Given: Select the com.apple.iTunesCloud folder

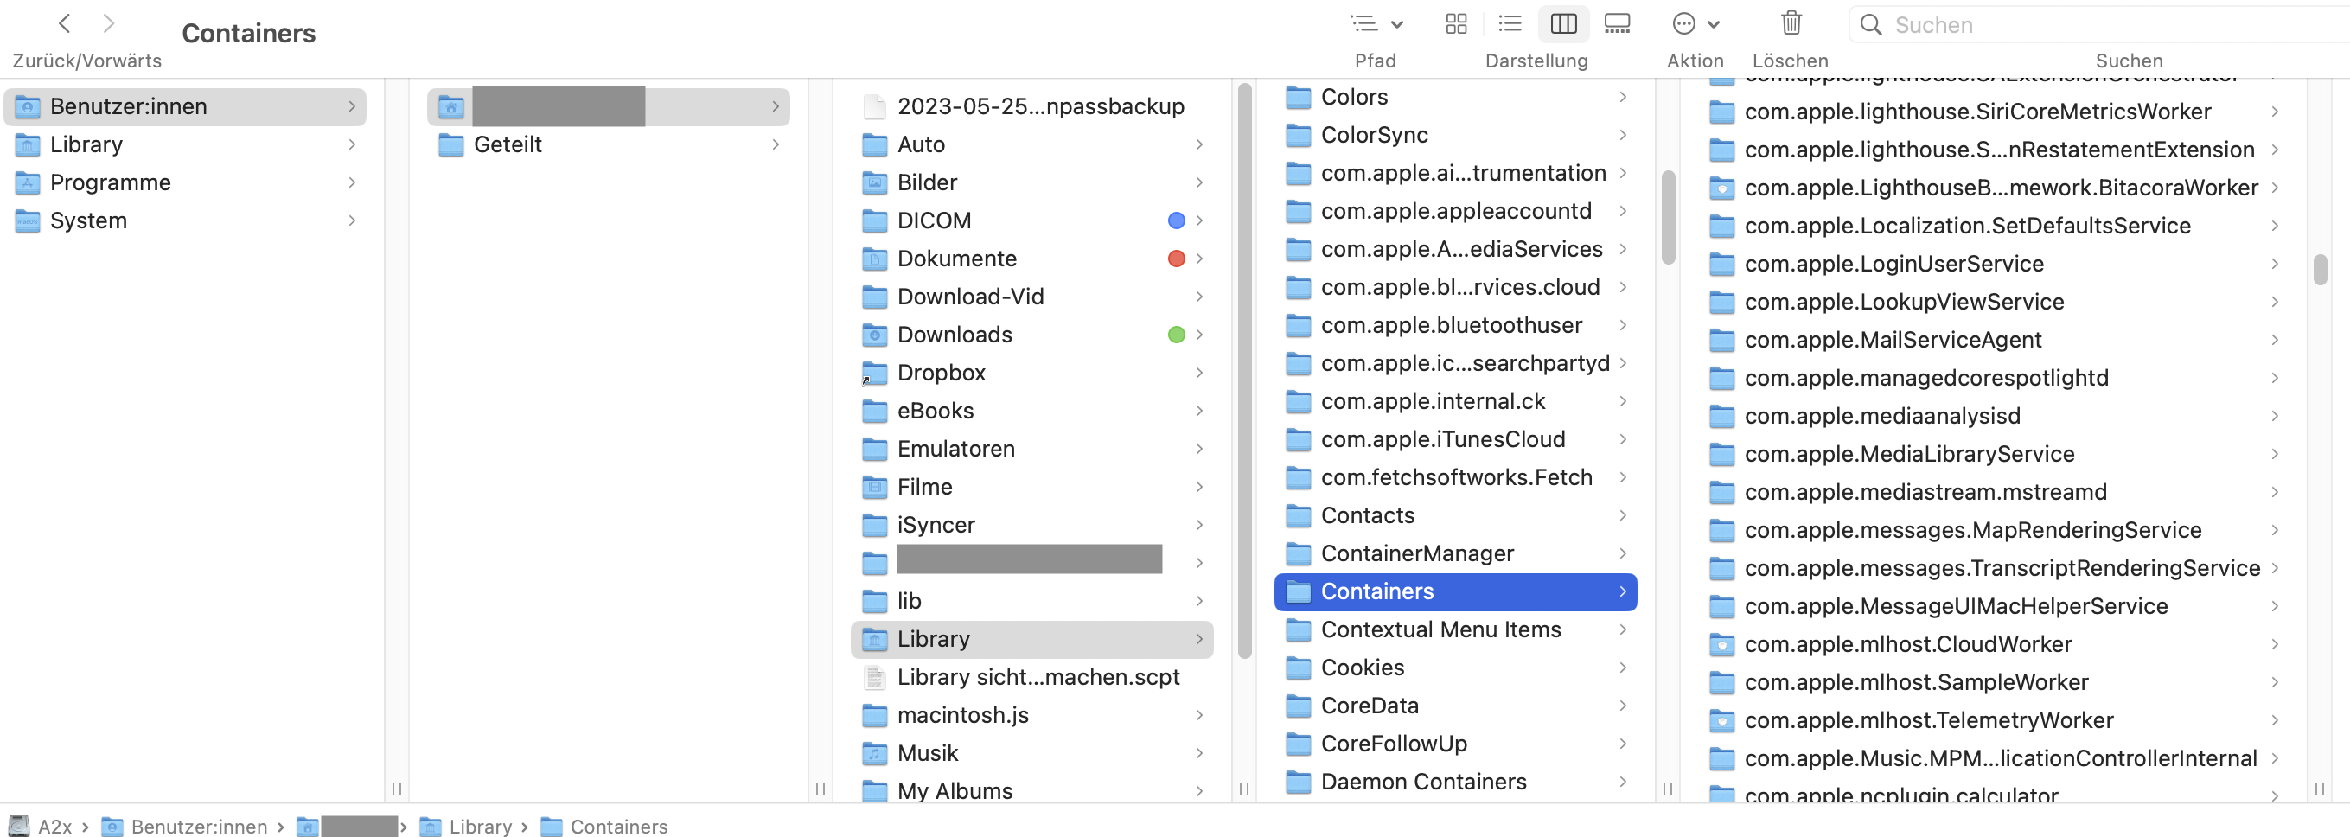Looking at the screenshot, I should pyautogui.click(x=1455, y=439).
